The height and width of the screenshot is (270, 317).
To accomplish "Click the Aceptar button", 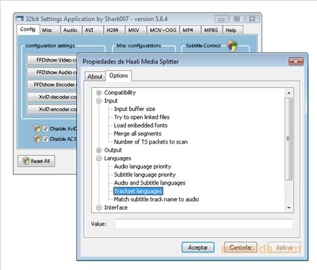I will (198, 248).
